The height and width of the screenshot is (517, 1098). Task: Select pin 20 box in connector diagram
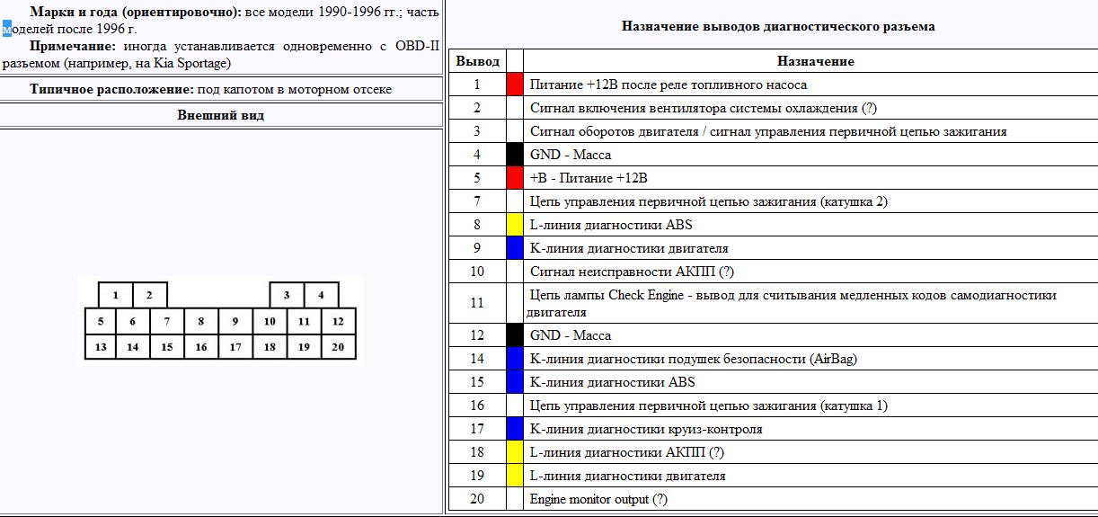point(338,347)
